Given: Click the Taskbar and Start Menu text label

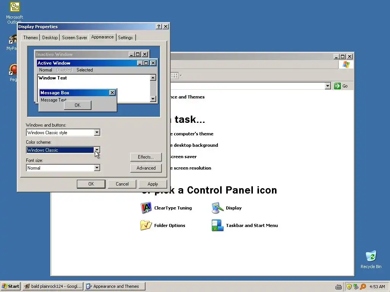Looking at the screenshot, I should point(252,225).
